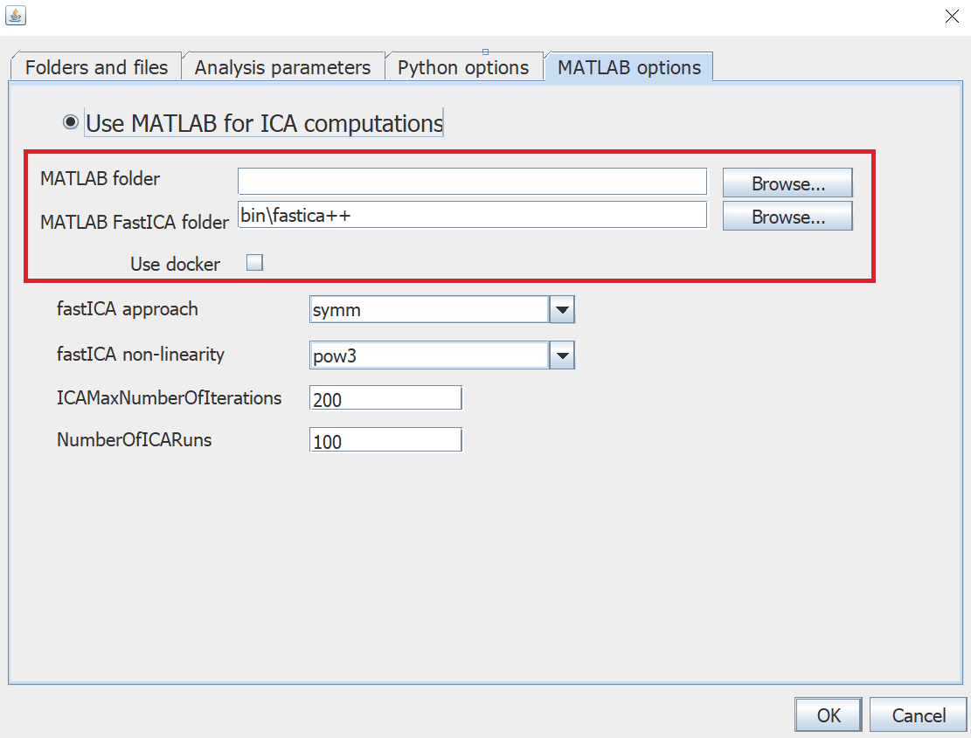971x738 pixels.
Task: Browse for the MATLAB FastICA folder
Action: click(787, 216)
